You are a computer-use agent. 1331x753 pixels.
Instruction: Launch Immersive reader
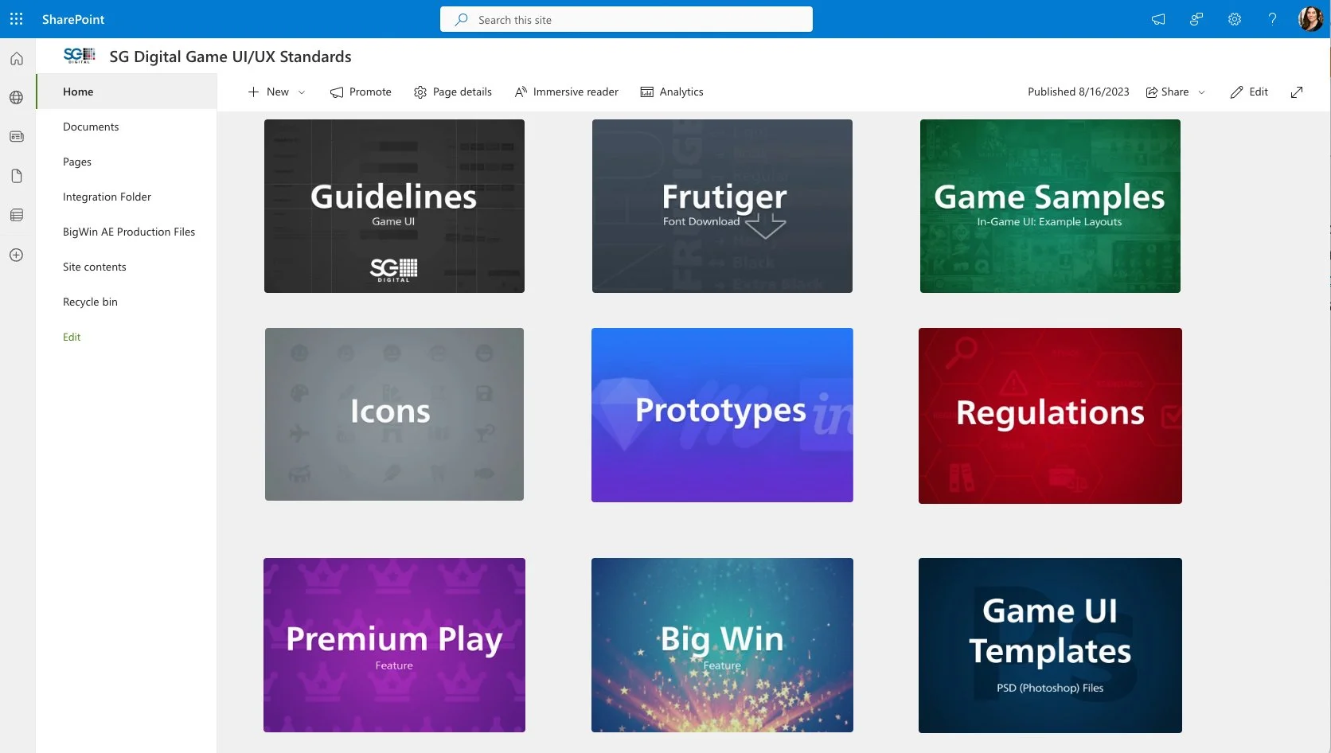(x=567, y=92)
